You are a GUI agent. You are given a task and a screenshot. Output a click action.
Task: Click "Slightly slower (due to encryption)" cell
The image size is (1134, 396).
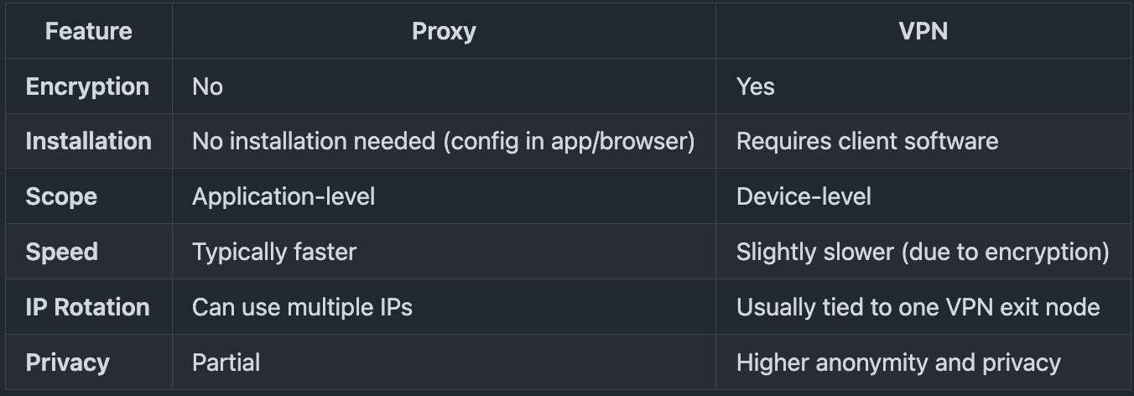click(923, 253)
